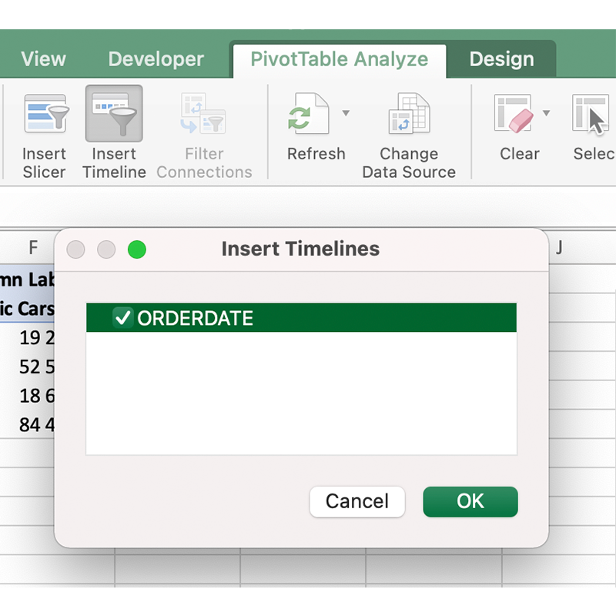
Task: Expand the Refresh dropdown arrow
Action: tap(346, 113)
